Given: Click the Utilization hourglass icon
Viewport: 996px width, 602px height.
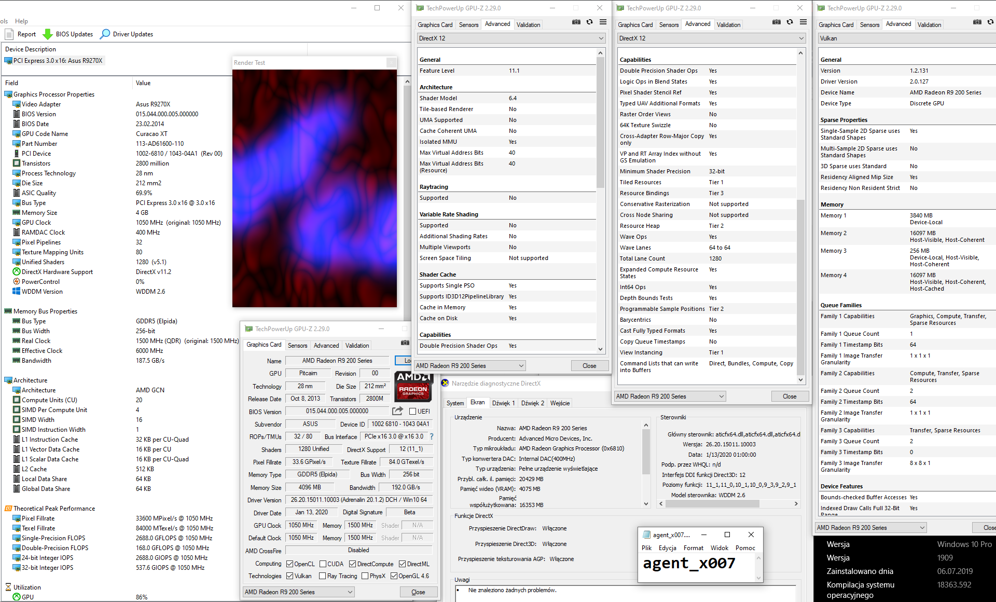Looking at the screenshot, I should [8, 587].
